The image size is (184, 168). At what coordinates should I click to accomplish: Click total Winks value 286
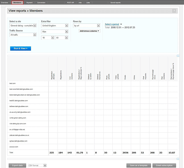pyautogui.click(x=134, y=153)
